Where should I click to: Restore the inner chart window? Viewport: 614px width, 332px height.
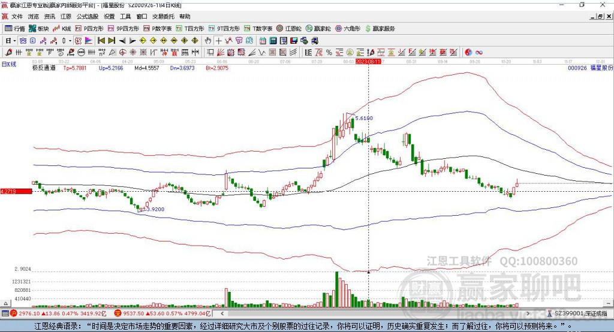pos(600,16)
